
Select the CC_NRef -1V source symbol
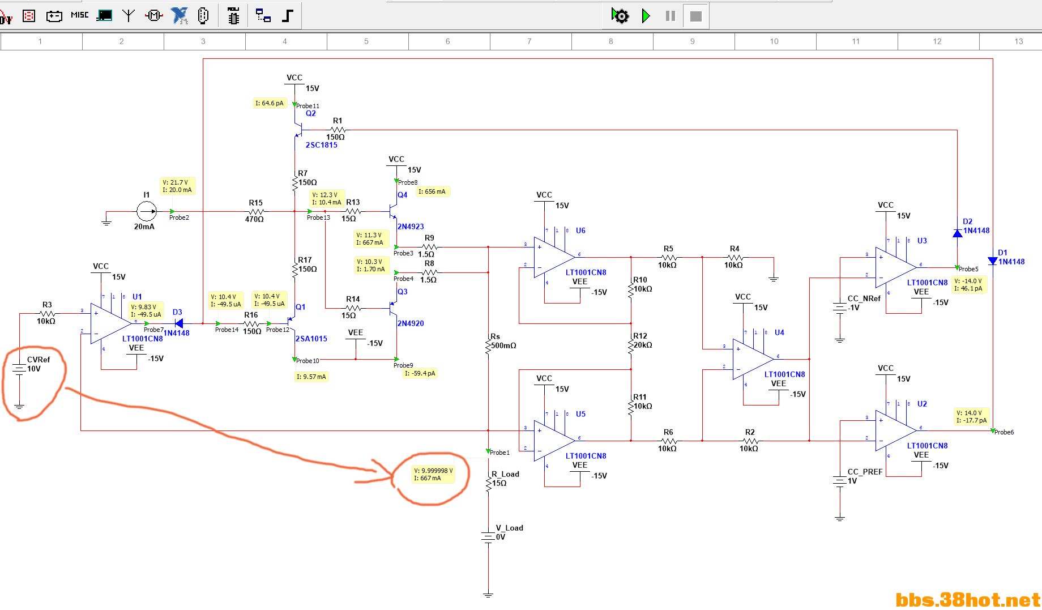pos(840,308)
